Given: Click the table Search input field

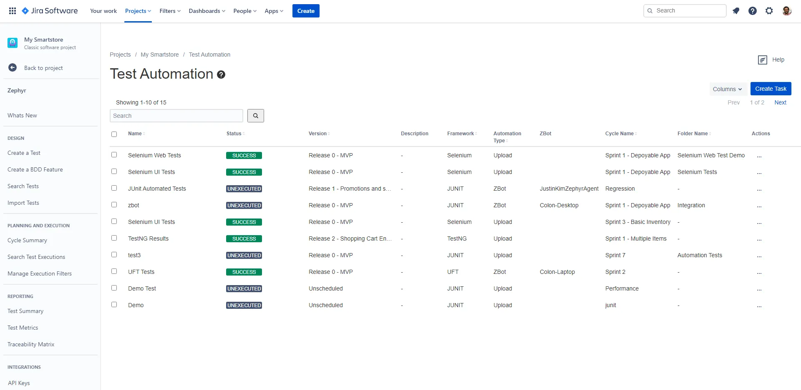Looking at the screenshot, I should point(176,116).
